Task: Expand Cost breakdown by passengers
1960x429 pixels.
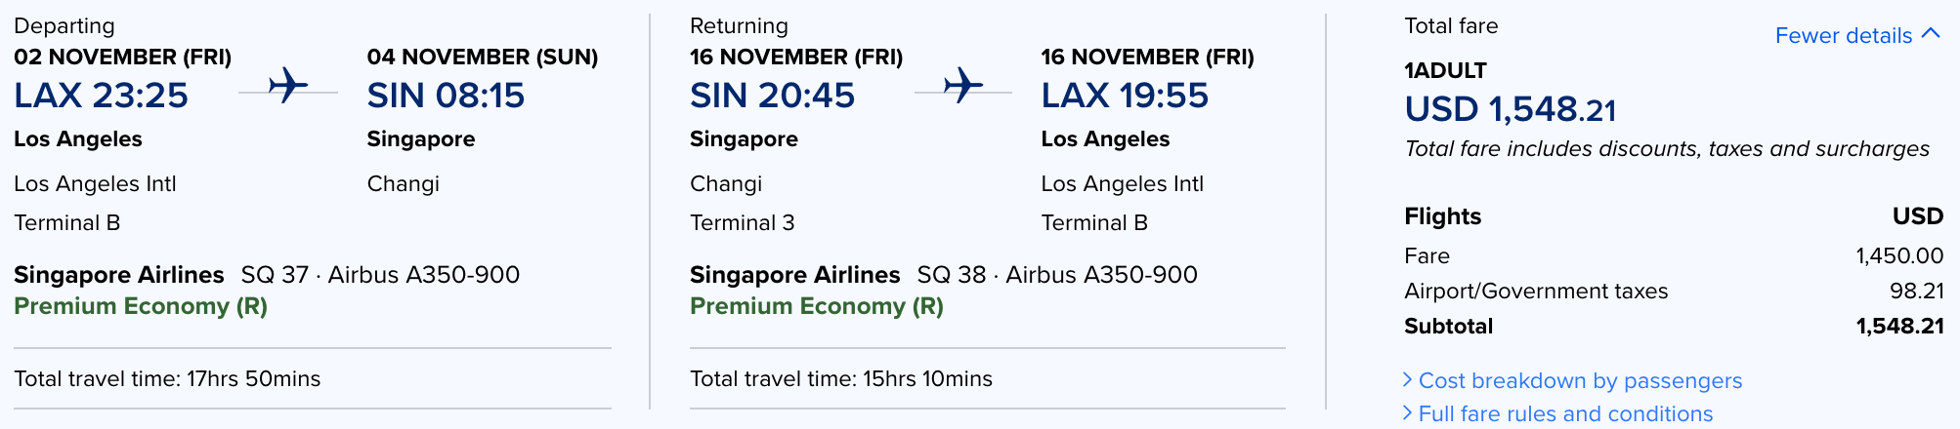Action: [x=1579, y=380]
